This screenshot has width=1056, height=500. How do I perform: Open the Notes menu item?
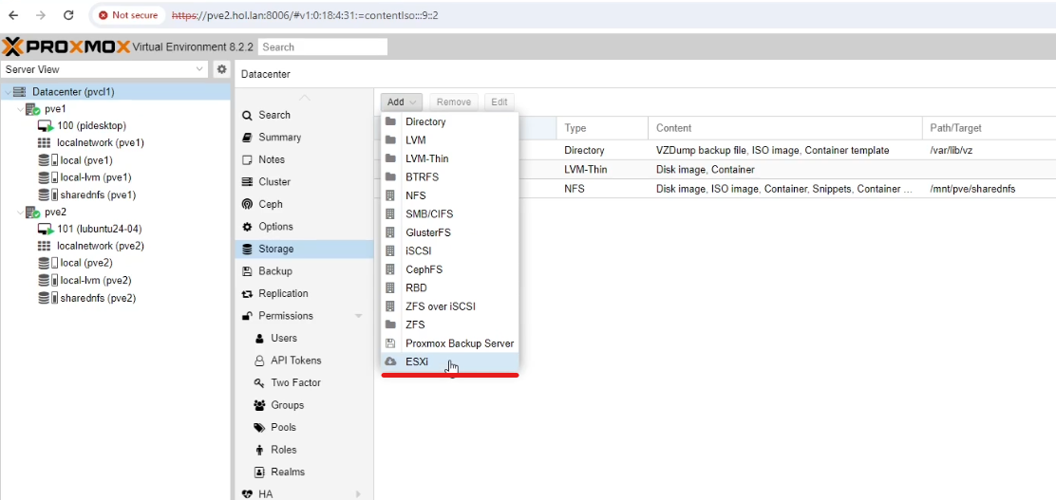coord(305,159)
